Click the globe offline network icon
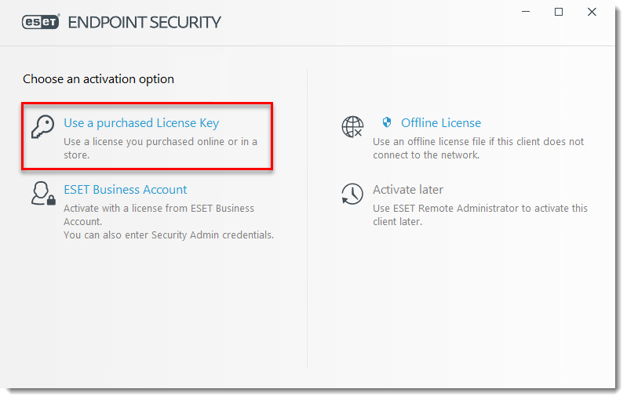627x400 pixels. coord(352,127)
